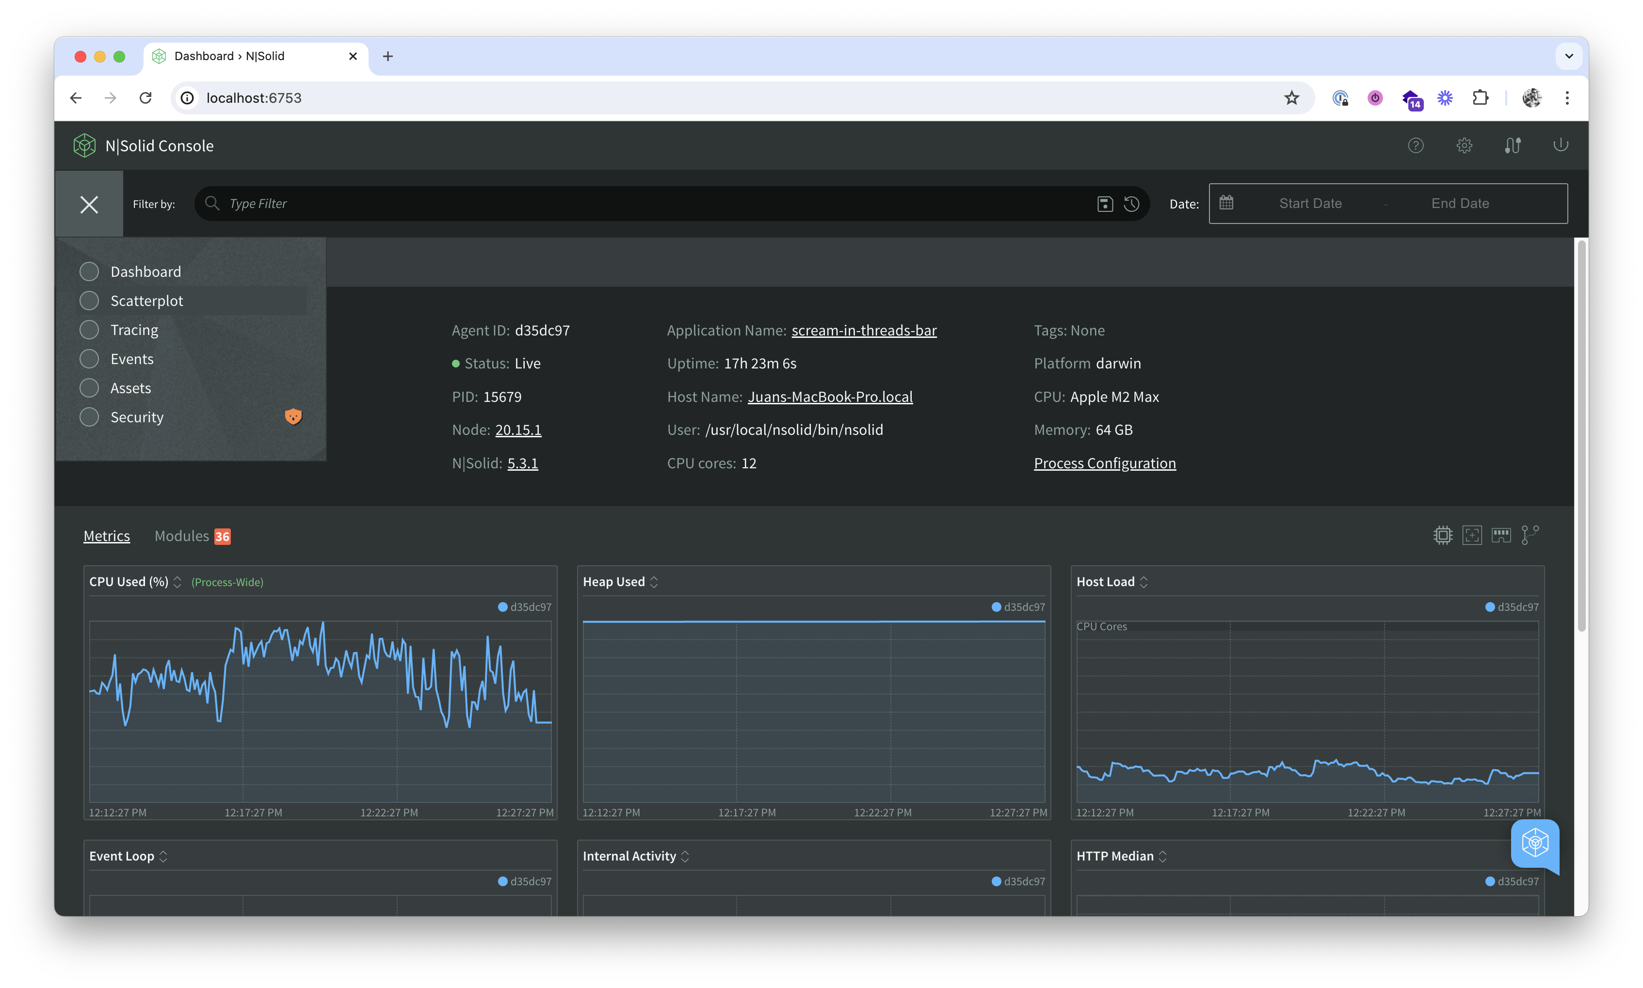Click the Security shield badge icon

(293, 417)
